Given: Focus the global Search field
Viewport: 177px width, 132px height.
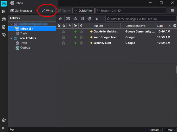Looking at the screenshot, I should click(x=131, y=11).
